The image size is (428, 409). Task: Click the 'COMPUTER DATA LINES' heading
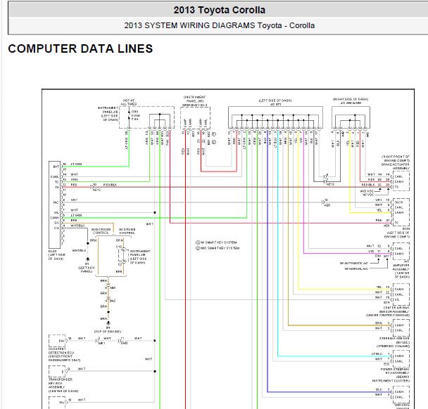point(80,48)
